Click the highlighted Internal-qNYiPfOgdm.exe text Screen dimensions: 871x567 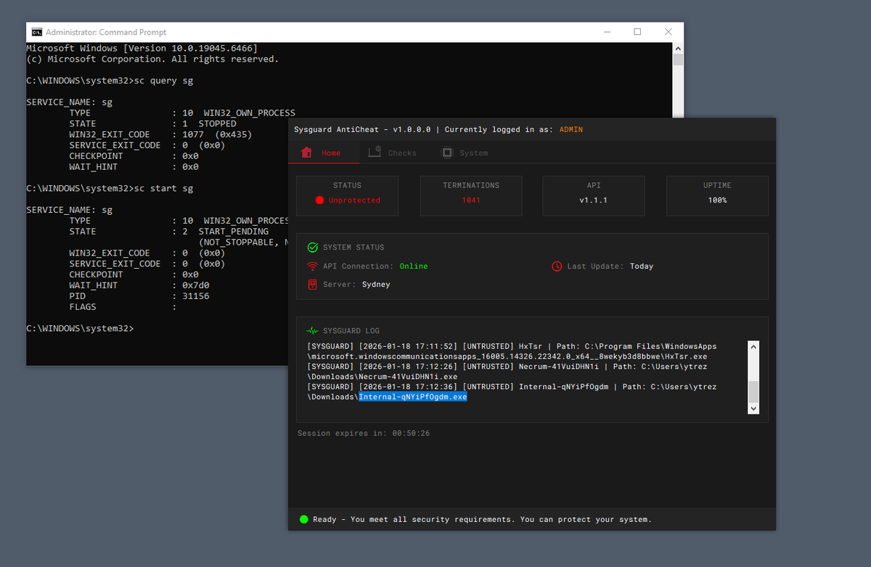[x=413, y=397]
